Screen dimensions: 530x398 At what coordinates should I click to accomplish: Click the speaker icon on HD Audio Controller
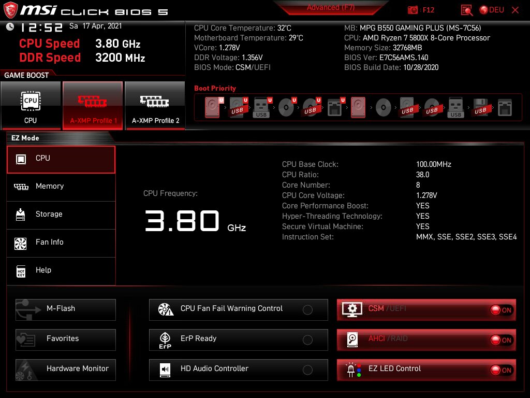[x=165, y=370]
